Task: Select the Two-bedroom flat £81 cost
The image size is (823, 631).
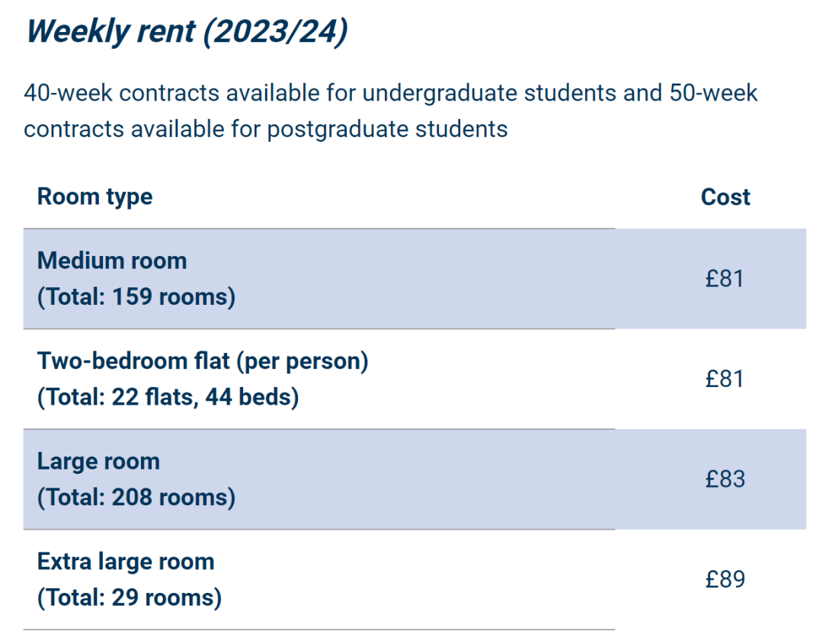Action: click(725, 379)
